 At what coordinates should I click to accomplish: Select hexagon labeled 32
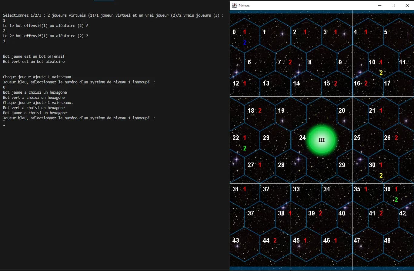point(266,189)
